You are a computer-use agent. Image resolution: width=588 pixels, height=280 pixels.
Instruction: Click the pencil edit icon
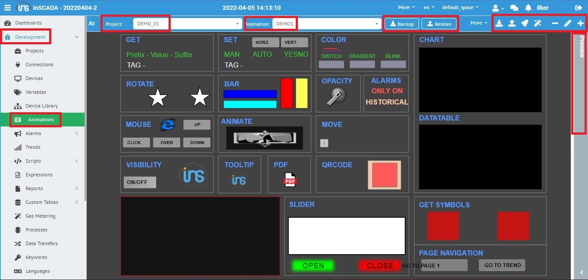tap(568, 23)
